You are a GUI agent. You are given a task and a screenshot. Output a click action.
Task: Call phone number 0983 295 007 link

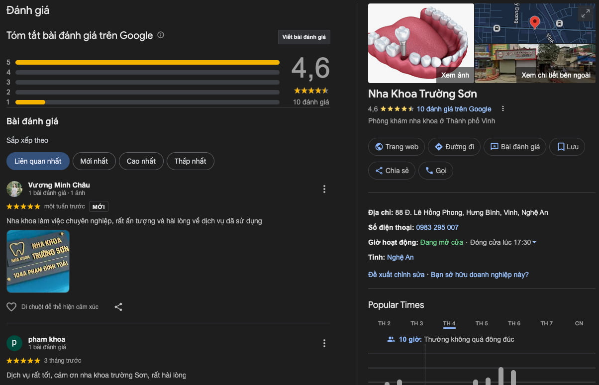(x=437, y=227)
